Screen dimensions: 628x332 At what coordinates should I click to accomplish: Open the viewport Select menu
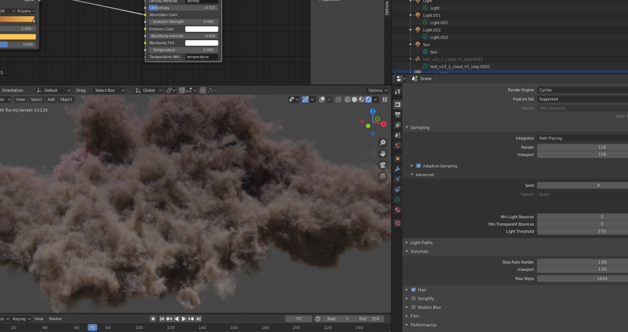[36, 100]
